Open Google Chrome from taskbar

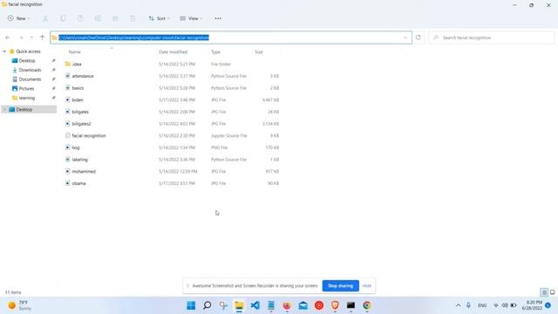coord(367,305)
